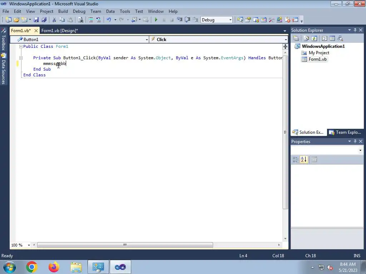The height and width of the screenshot is (274, 366).
Task: Cut selection with the scissors icon
Action: tap(54, 20)
